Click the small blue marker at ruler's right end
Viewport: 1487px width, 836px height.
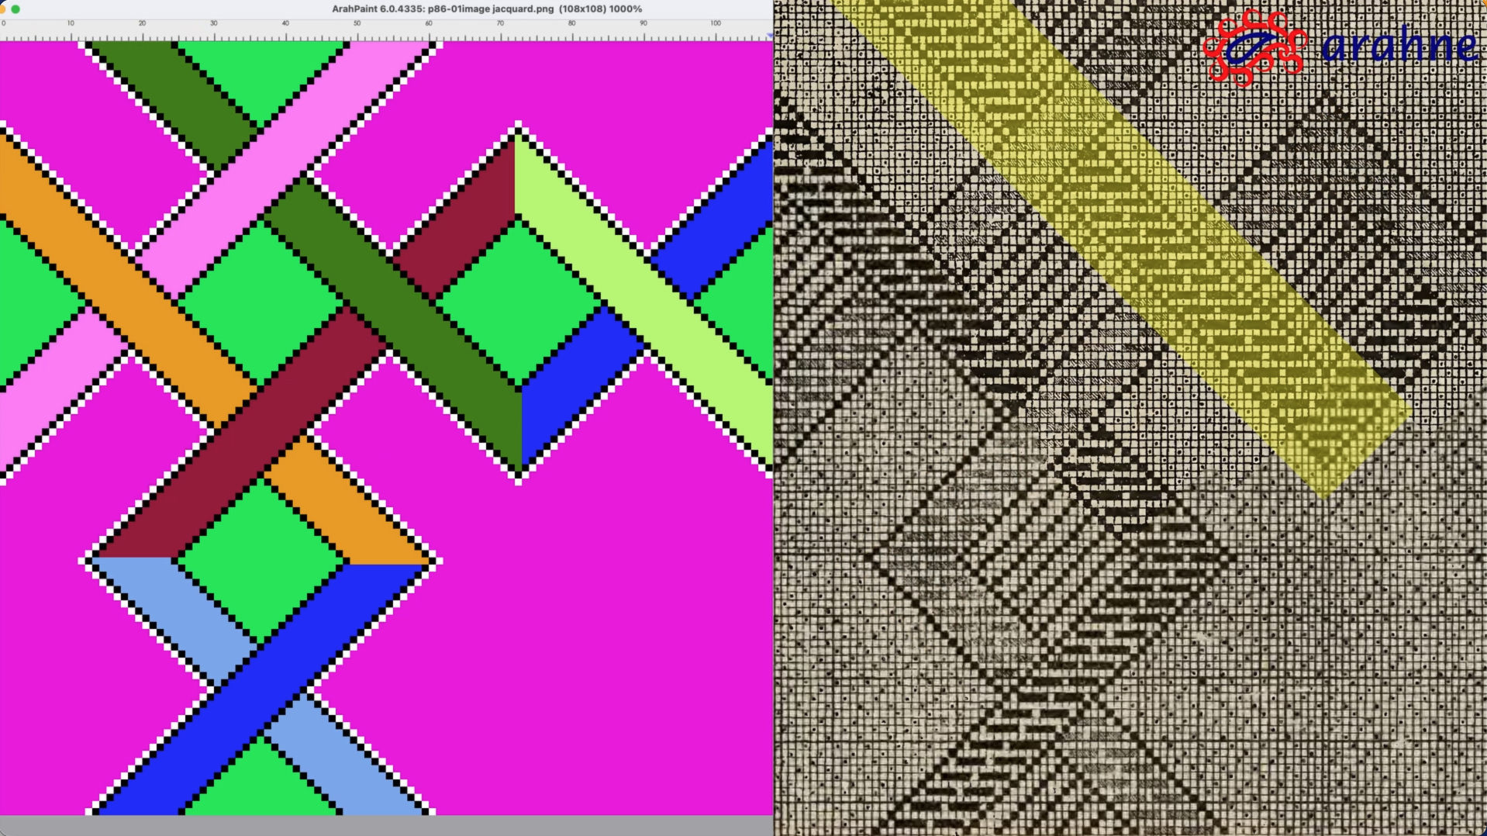769,36
